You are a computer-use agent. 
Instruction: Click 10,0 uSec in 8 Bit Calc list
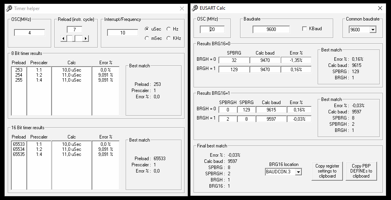pyautogui.click(x=71, y=70)
